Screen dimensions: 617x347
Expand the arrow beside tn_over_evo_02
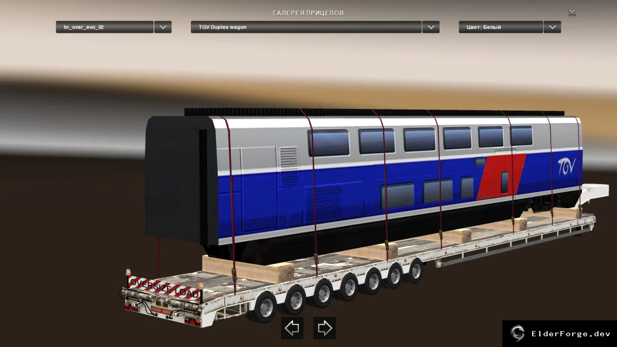click(163, 27)
